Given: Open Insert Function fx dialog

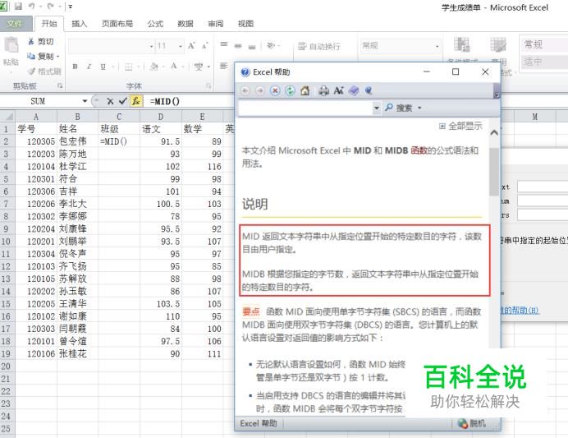Looking at the screenshot, I should 135,101.
